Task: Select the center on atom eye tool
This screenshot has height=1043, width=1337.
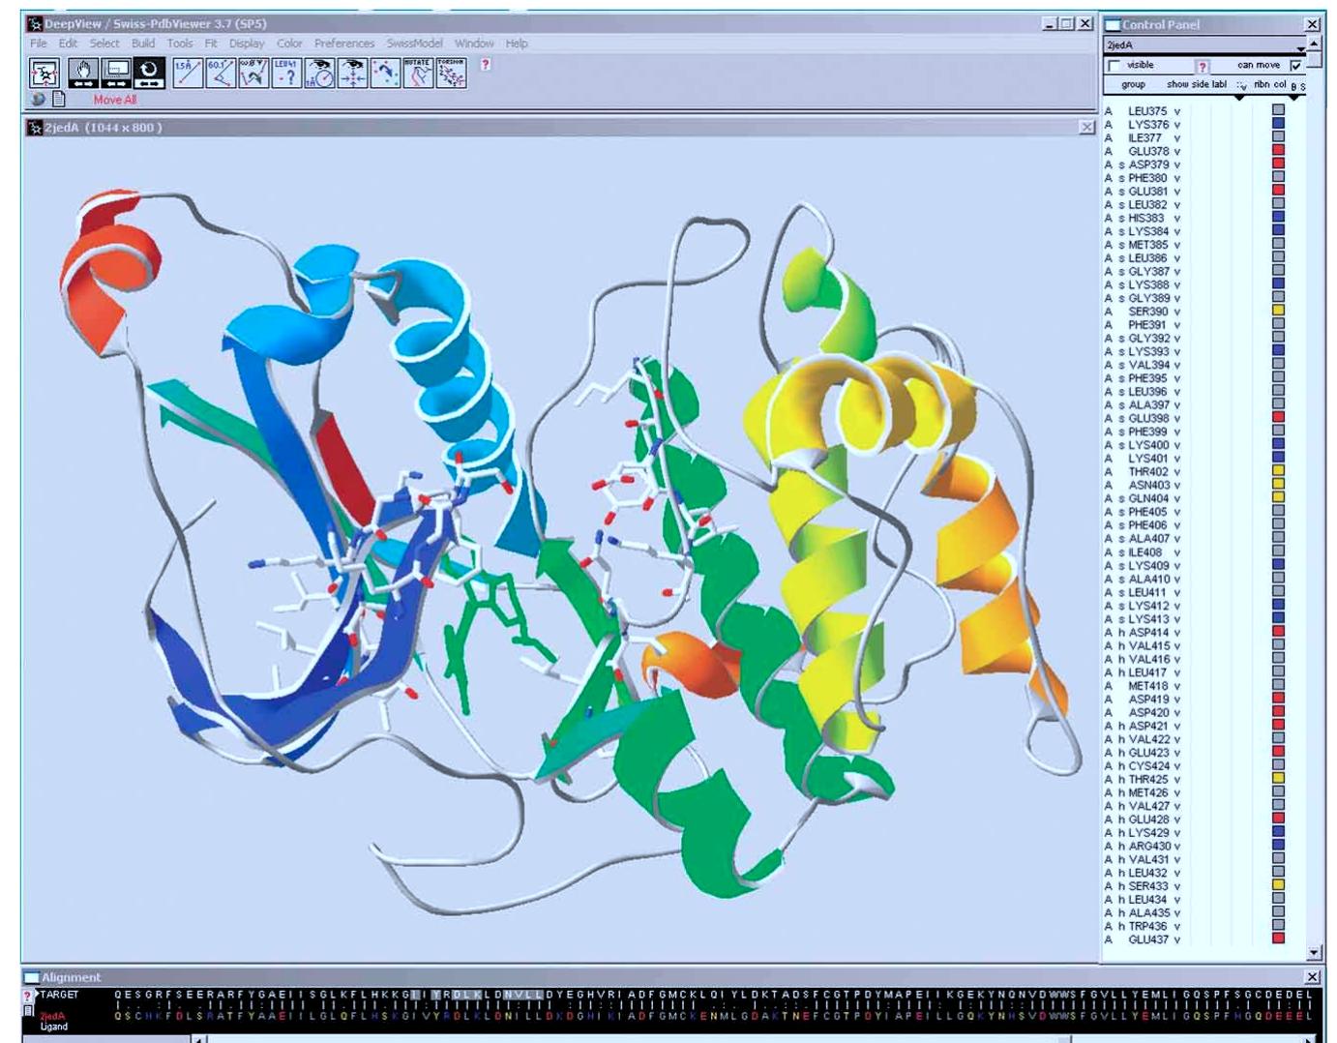Action: (x=352, y=73)
